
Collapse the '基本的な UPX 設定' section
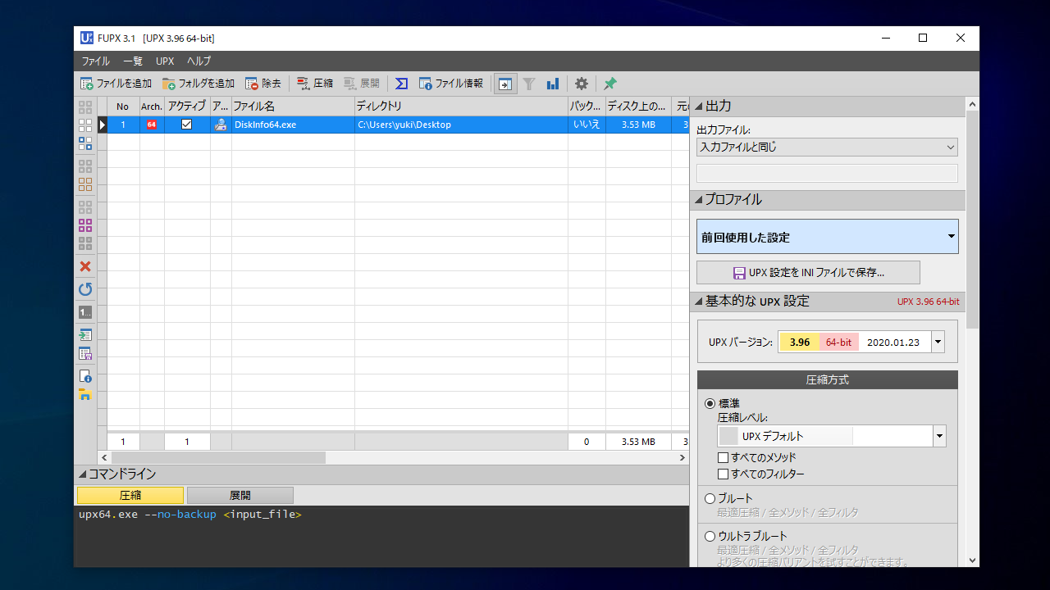[x=699, y=302]
